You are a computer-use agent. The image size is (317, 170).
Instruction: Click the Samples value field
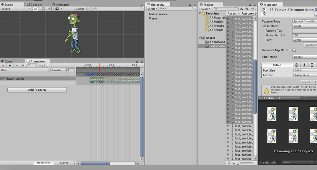click(x=70, y=70)
